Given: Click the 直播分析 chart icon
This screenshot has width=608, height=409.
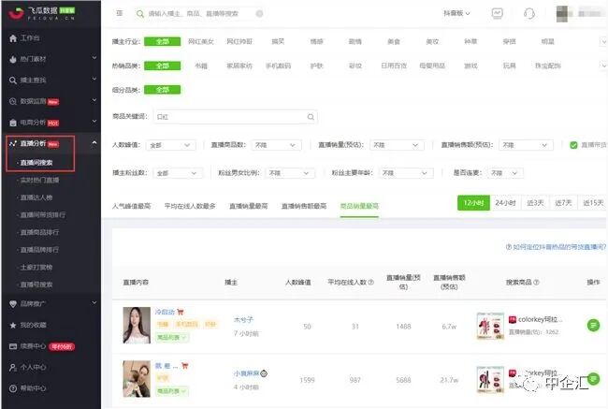Looking at the screenshot, I should [13, 143].
